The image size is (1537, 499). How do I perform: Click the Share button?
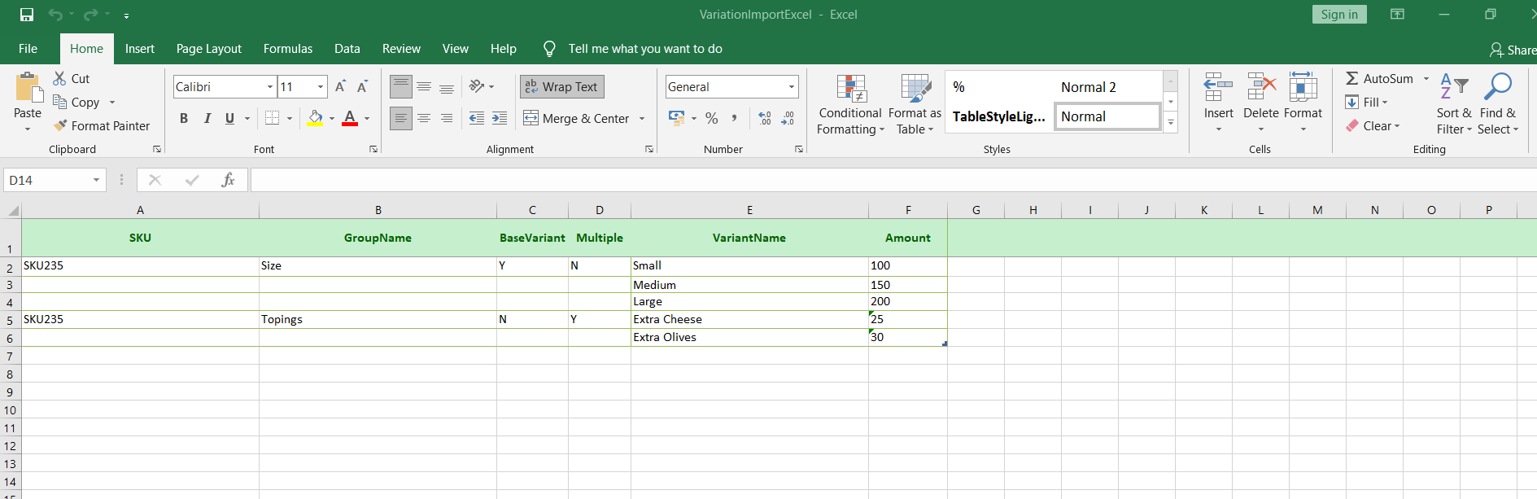coord(1513,50)
